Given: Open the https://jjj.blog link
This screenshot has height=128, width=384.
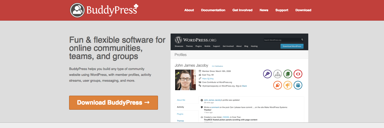Looking at the screenshot, I should (x=208, y=79).
